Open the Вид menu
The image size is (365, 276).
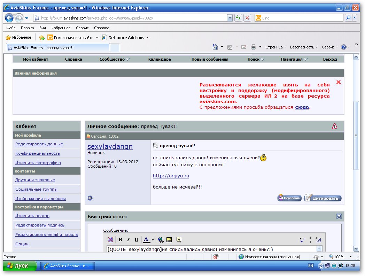coord(42,28)
